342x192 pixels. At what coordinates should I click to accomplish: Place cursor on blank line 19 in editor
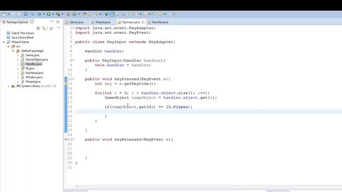(x=208, y=111)
